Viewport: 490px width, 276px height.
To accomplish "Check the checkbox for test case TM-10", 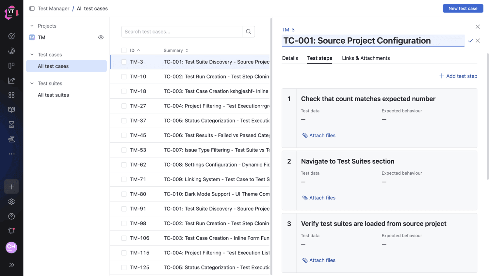I will point(124,76).
